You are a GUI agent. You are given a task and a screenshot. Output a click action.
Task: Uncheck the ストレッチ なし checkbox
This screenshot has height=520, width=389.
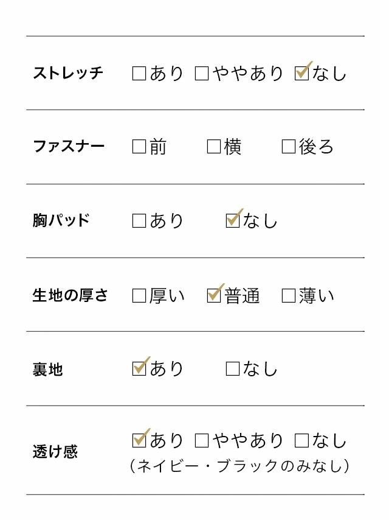click(x=301, y=73)
